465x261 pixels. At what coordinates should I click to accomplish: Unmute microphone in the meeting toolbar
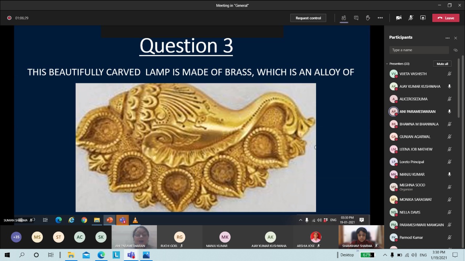click(411, 18)
